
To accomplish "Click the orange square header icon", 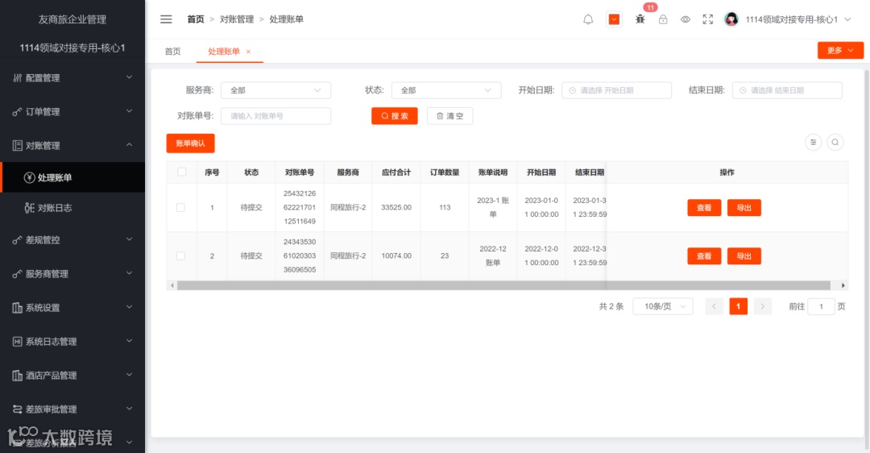I will [614, 19].
